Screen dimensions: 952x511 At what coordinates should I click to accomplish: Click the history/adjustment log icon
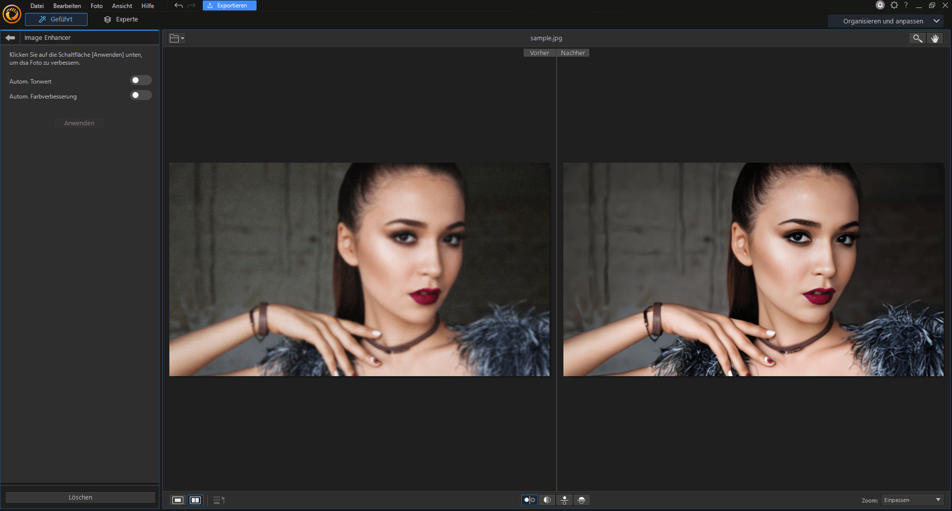pos(218,500)
